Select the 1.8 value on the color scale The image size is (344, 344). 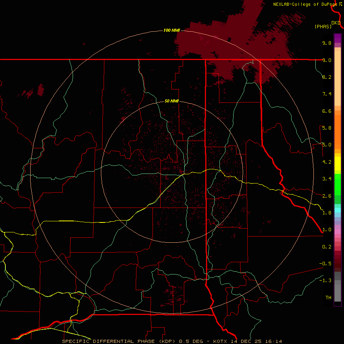(327, 213)
